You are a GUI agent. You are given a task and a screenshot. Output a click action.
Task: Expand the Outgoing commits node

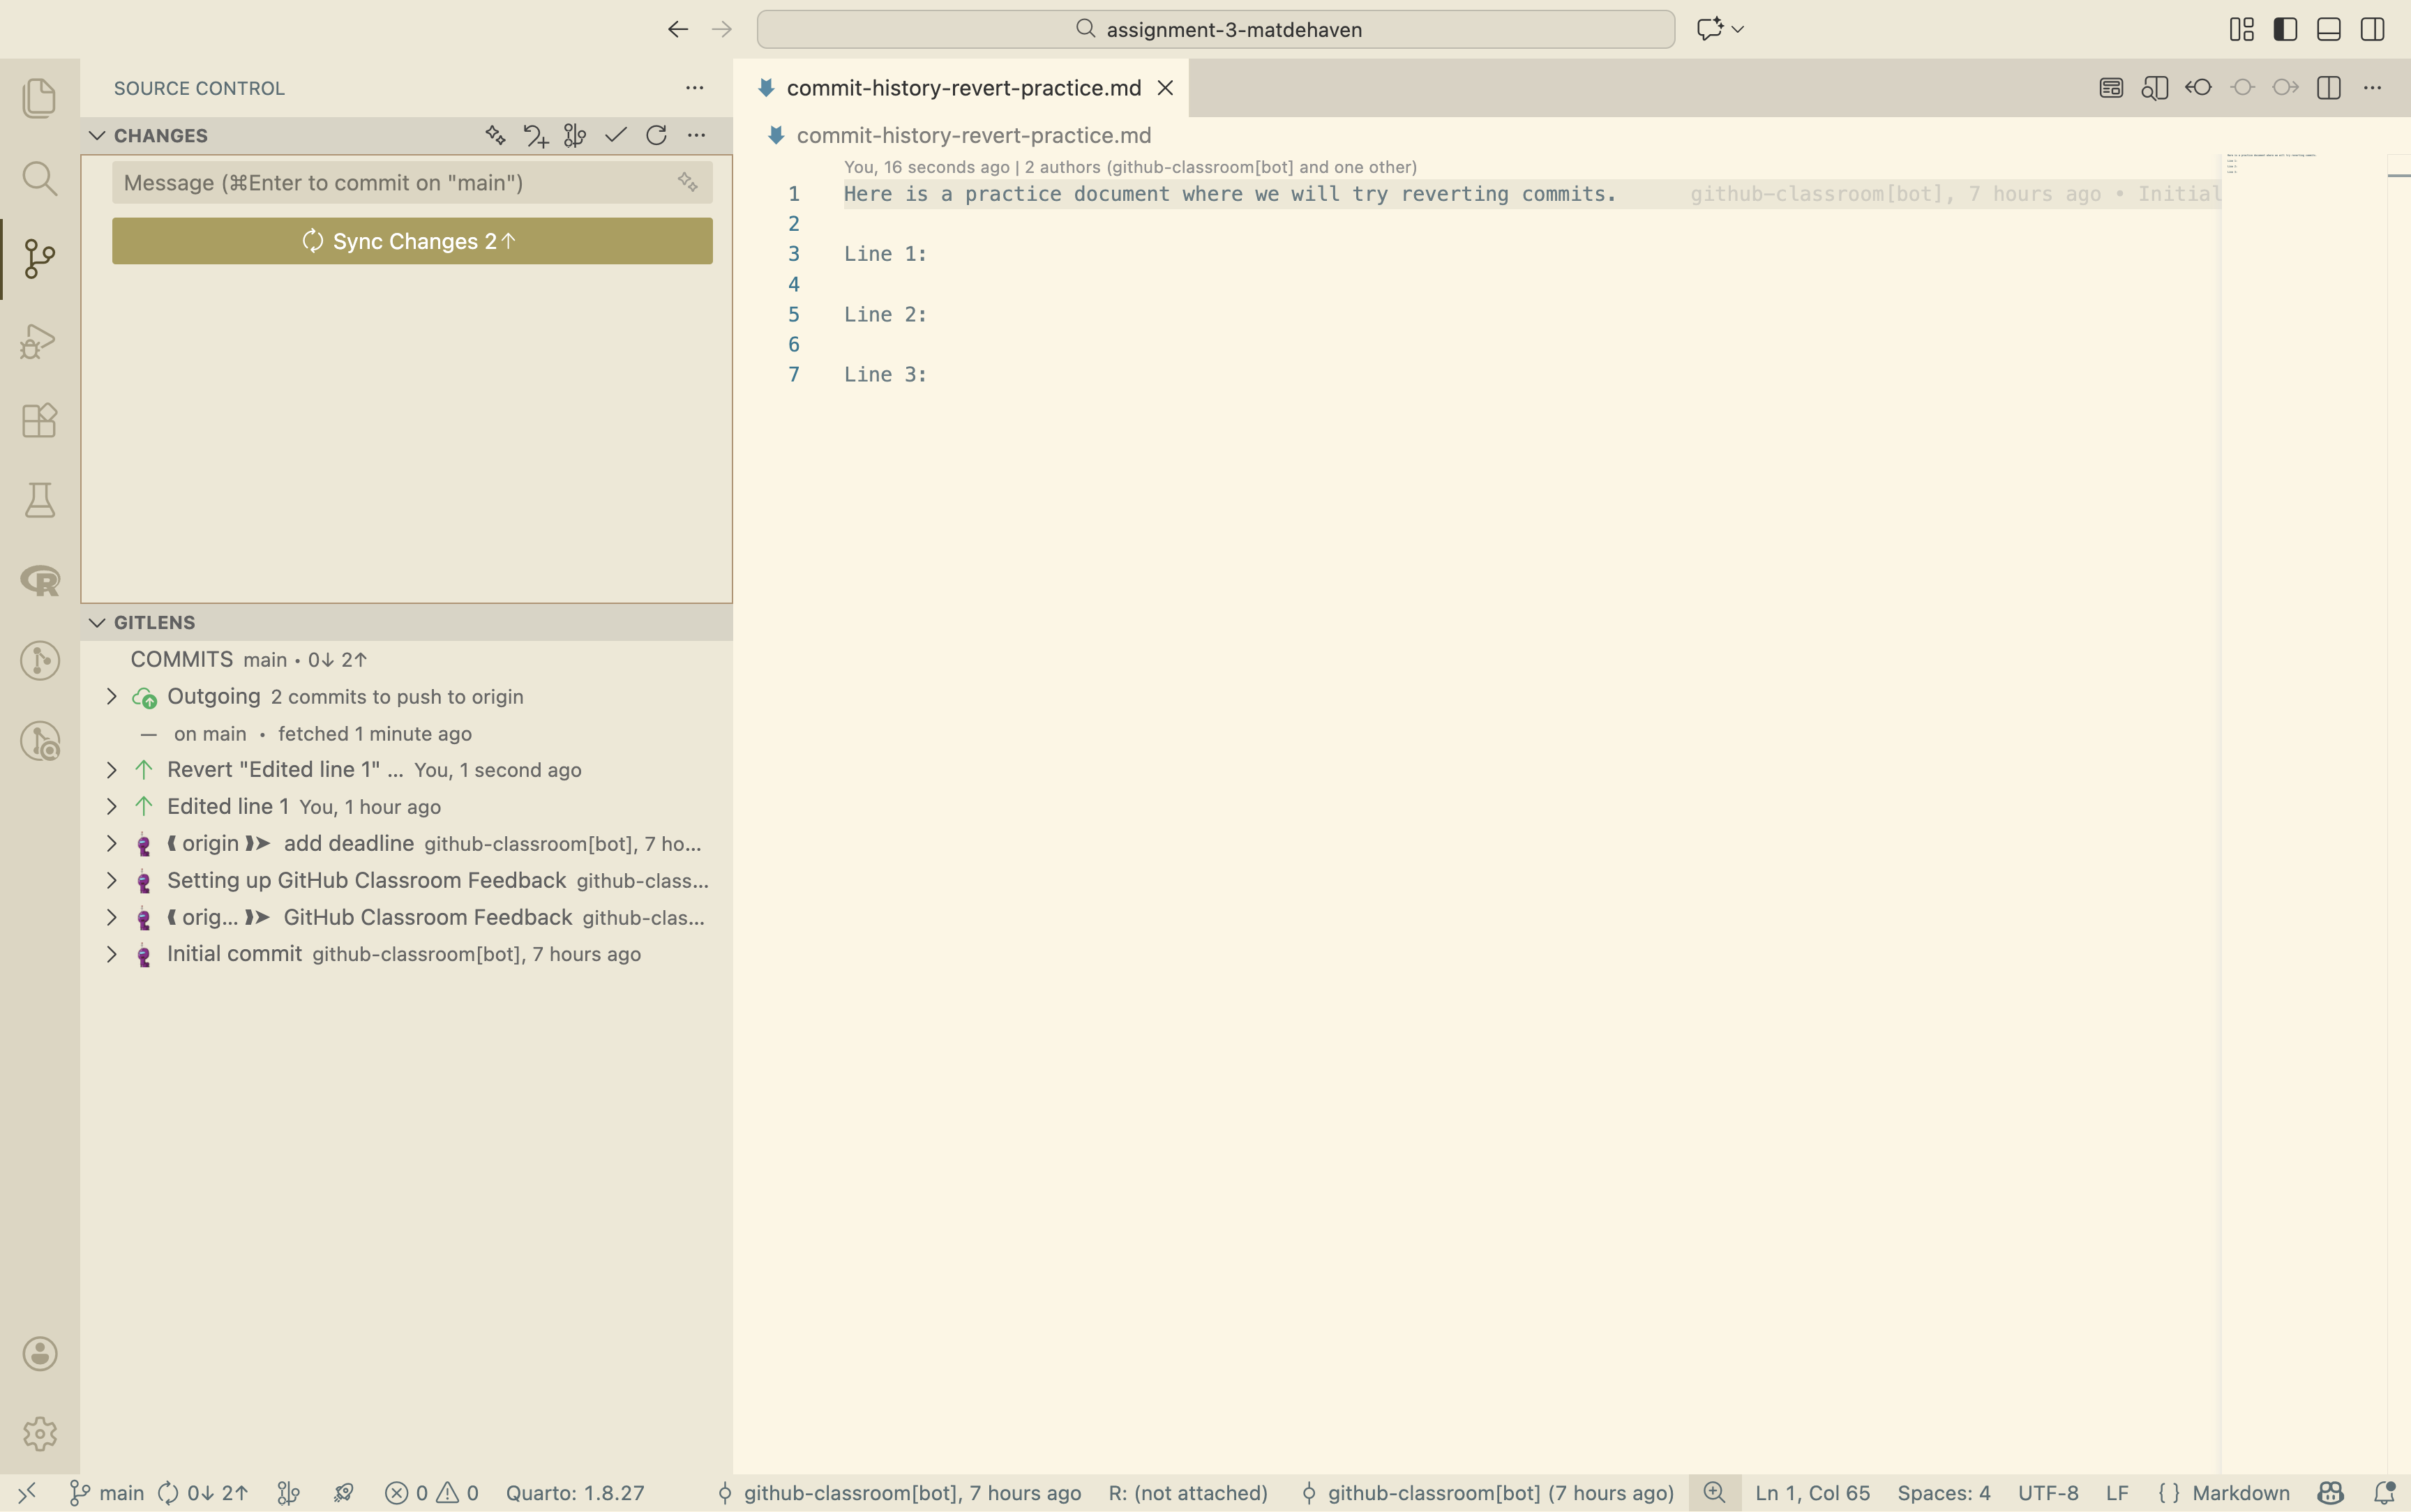click(x=111, y=697)
